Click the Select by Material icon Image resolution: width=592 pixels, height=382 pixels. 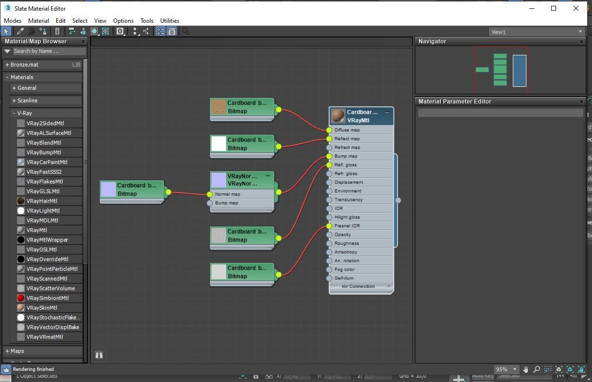tap(186, 32)
